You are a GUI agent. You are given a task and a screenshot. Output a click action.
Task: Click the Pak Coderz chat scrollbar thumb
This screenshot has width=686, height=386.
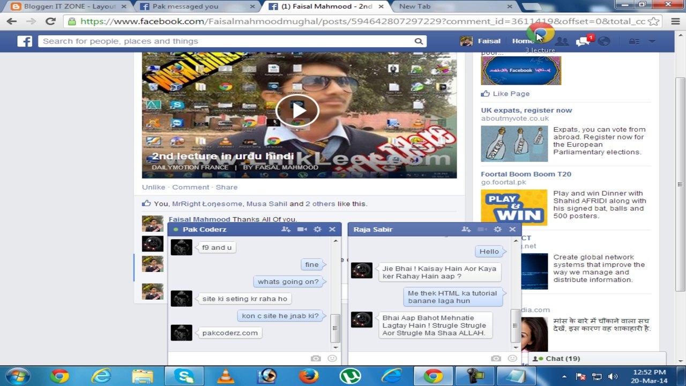[335, 328]
